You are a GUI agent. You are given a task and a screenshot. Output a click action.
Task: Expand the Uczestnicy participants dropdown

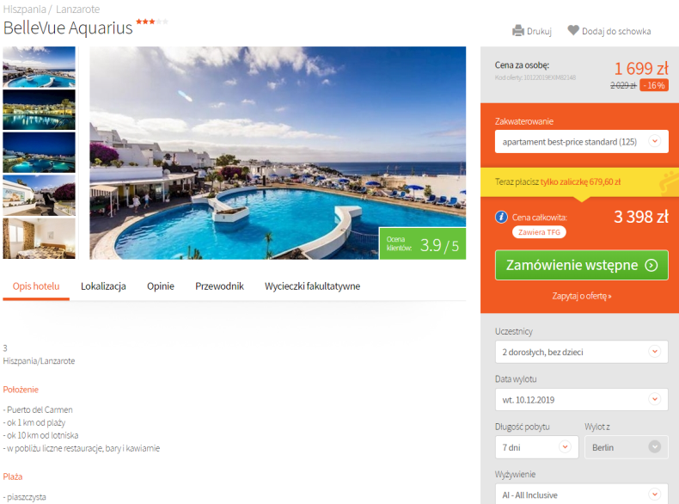(x=581, y=352)
